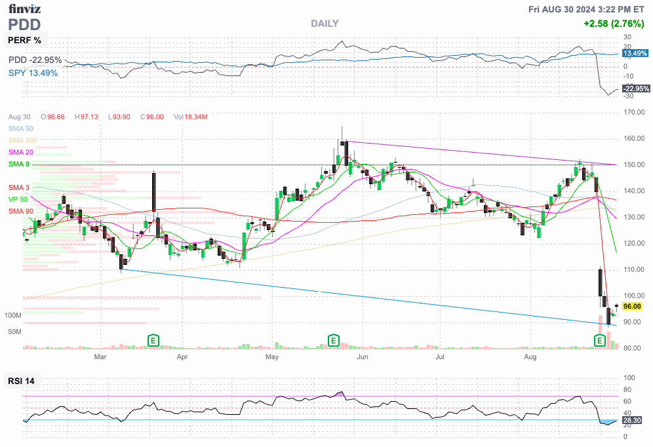653x447 pixels.
Task: Click the blue 13.49% axis tag
Action: (x=635, y=53)
